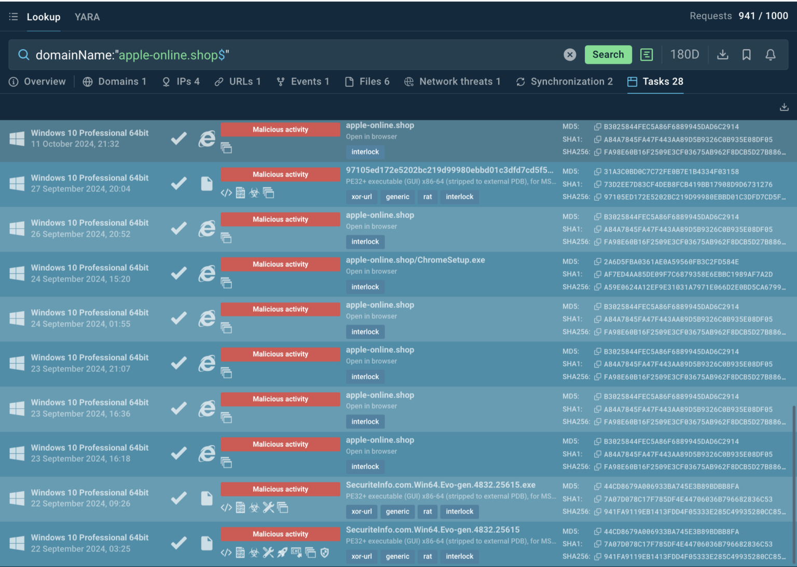Bookmark this search query
The image size is (797, 567).
coord(747,54)
